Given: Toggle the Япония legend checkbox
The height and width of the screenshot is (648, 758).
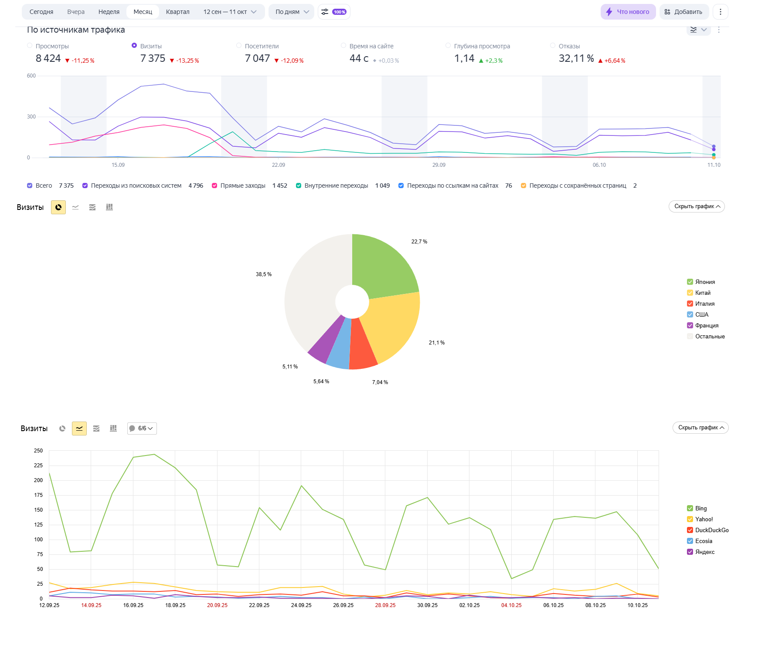Looking at the screenshot, I should (x=690, y=282).
